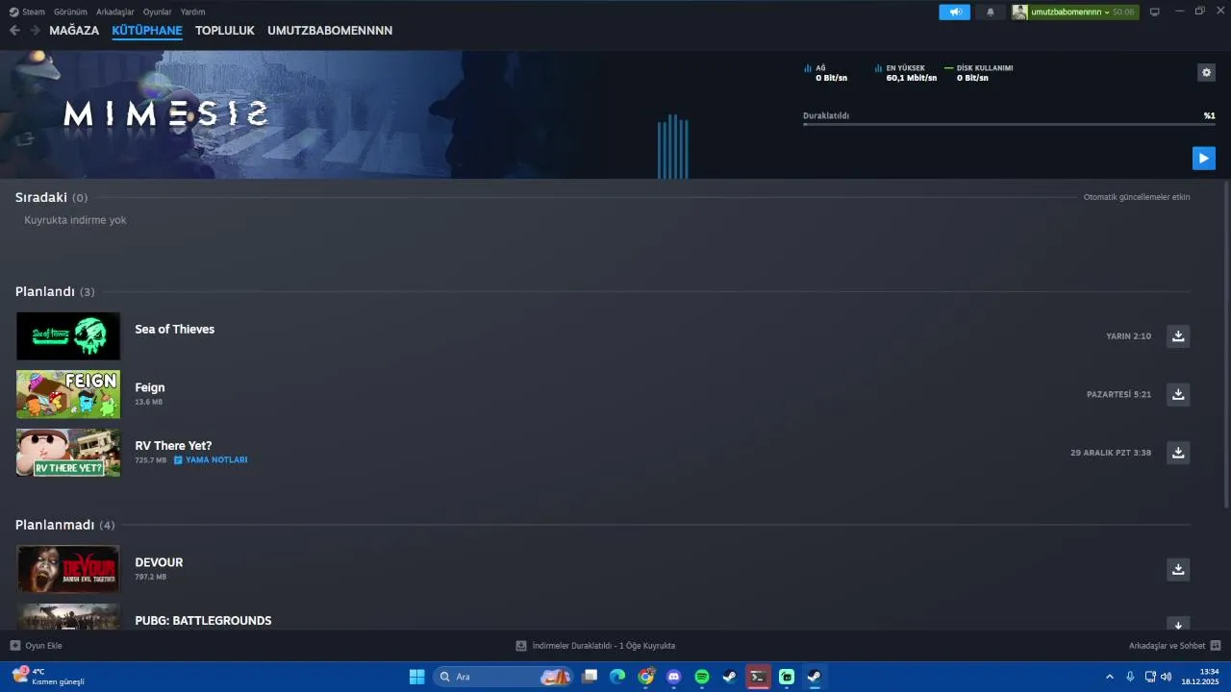Open the UMUTZBABOMENNNN profile tab
Screen dimensions: 1231x692
tap(330, 31)
